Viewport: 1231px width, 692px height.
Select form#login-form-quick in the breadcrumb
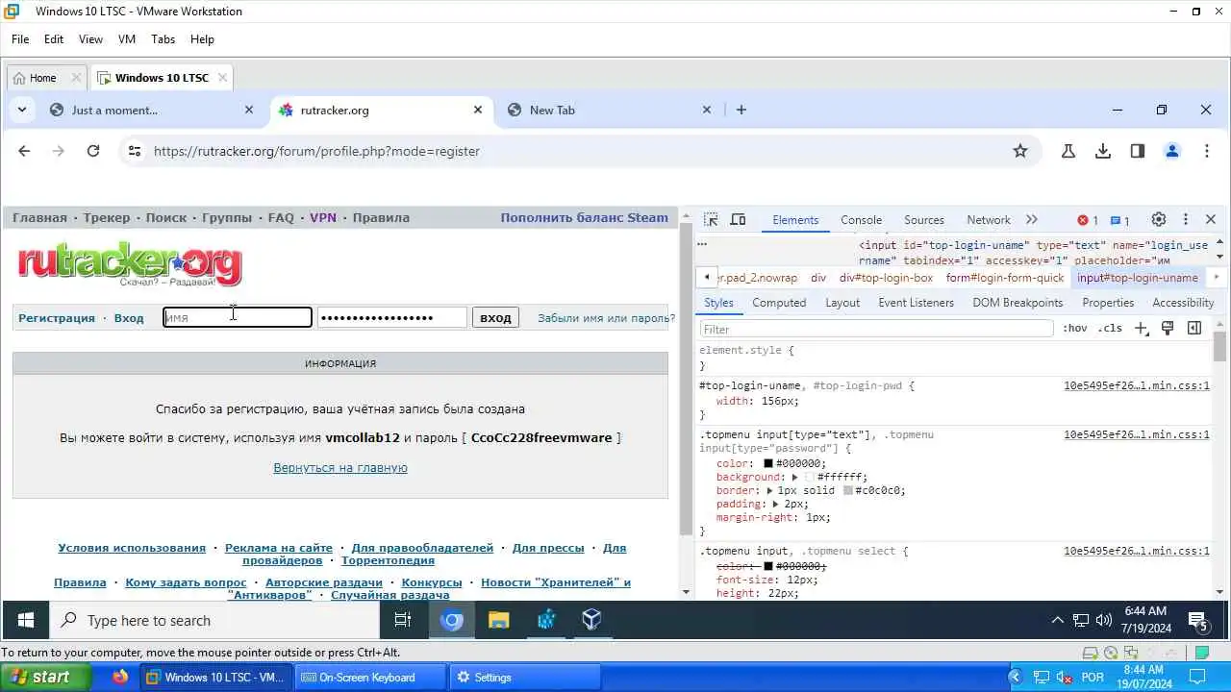click(1005, 278)
